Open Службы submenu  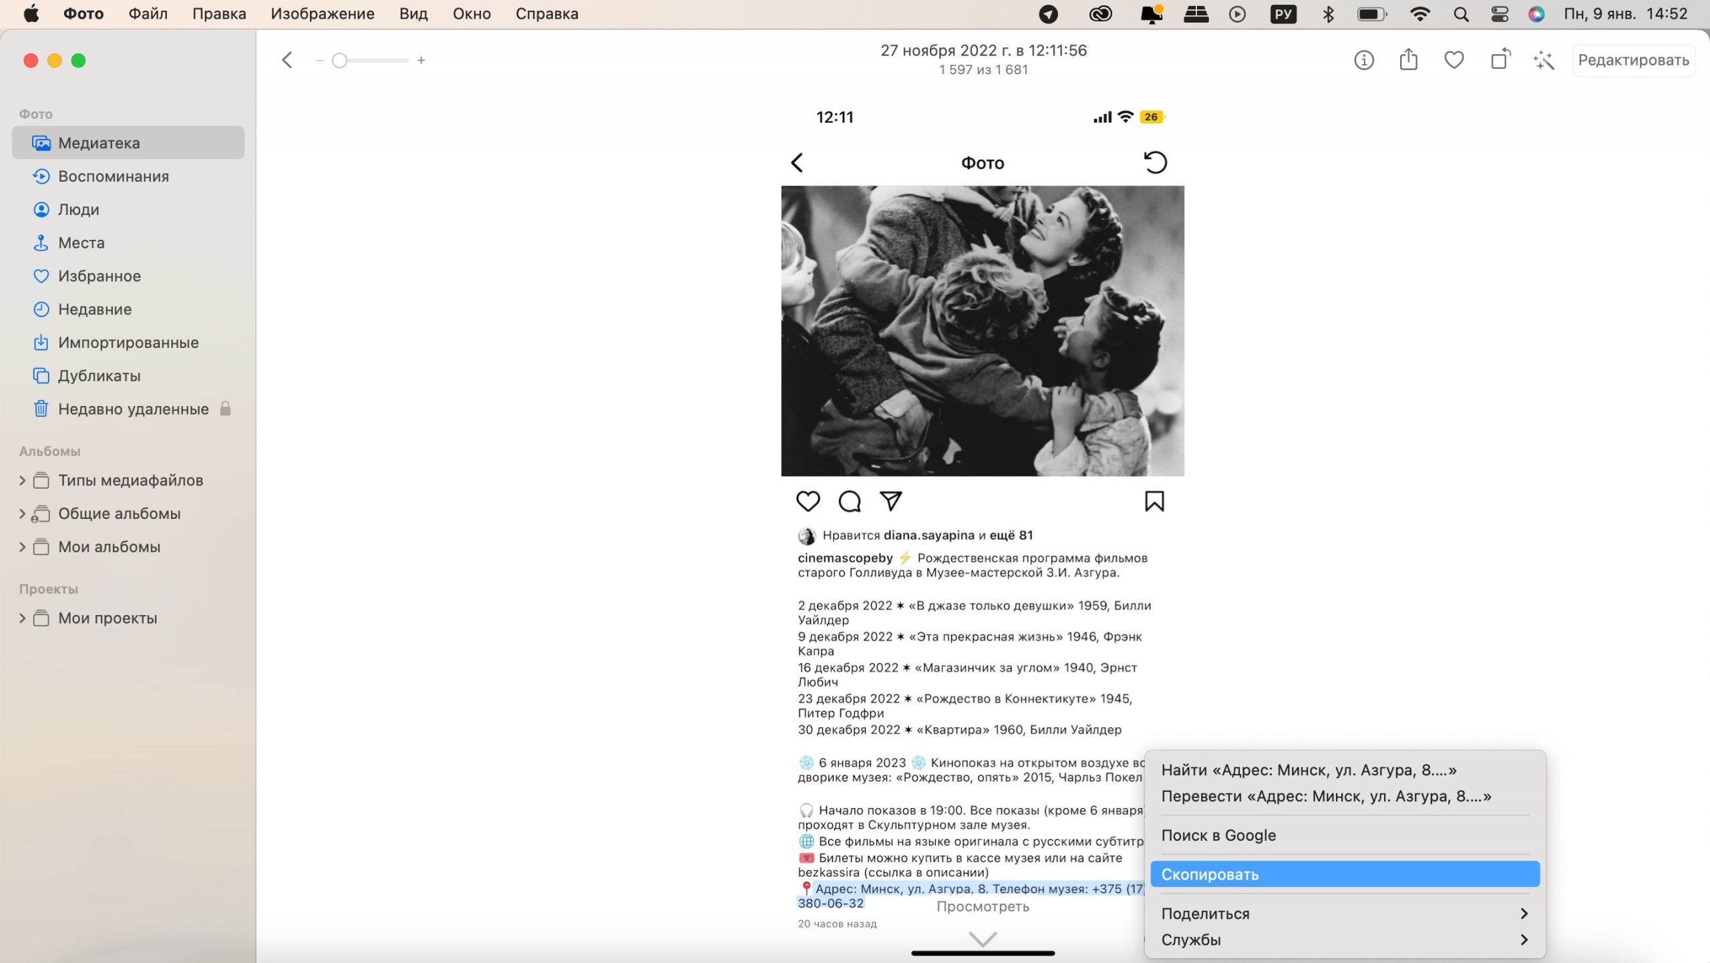pos(1345,940)
